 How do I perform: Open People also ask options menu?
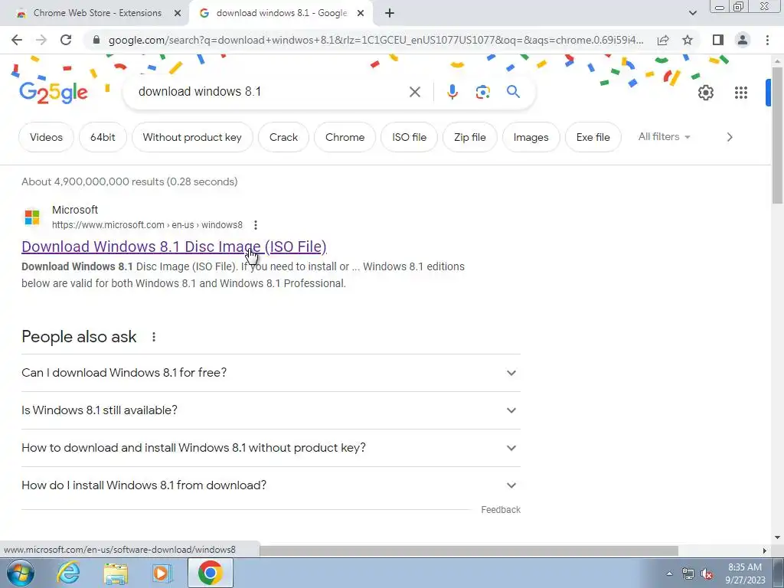pos(154,337)
